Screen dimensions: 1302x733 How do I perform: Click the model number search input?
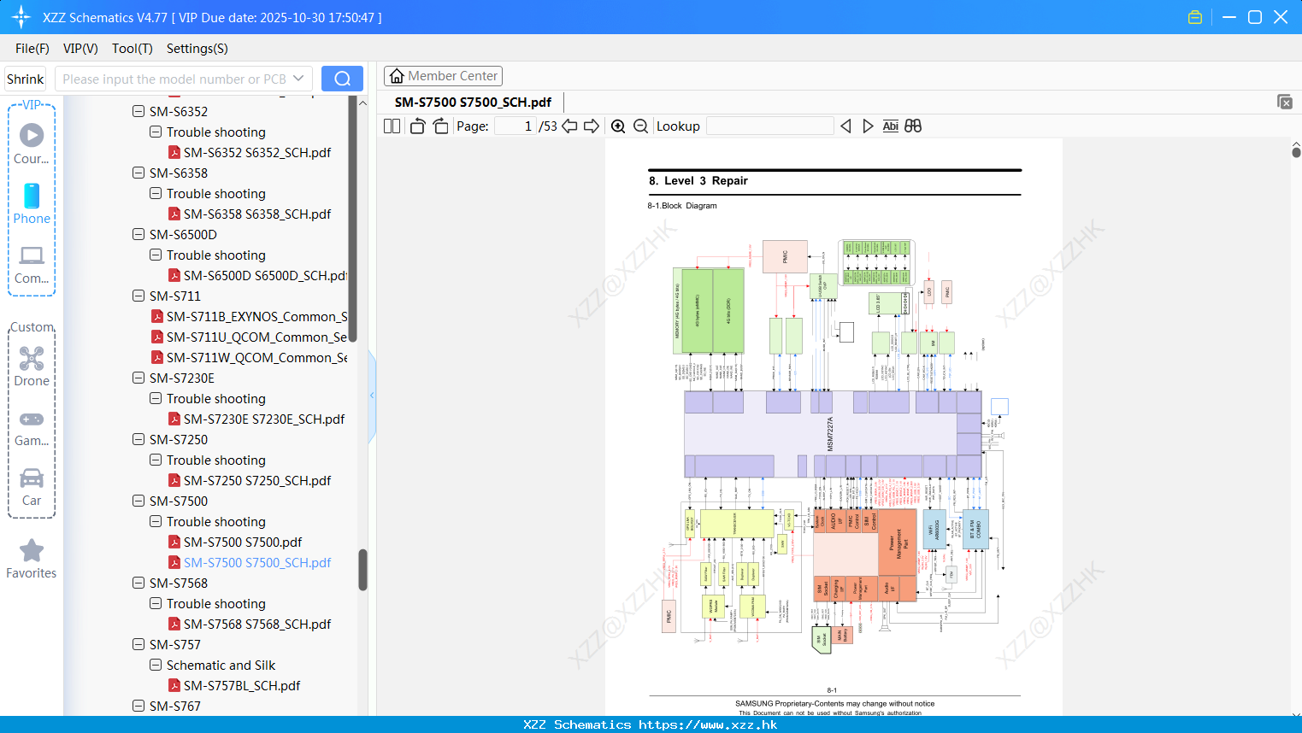point(174,79)
